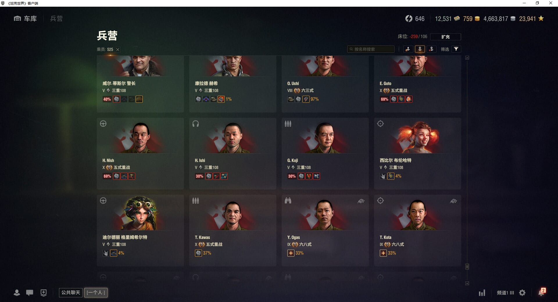Select the 兵营 barracks breadcrumb

coord(56,19)
